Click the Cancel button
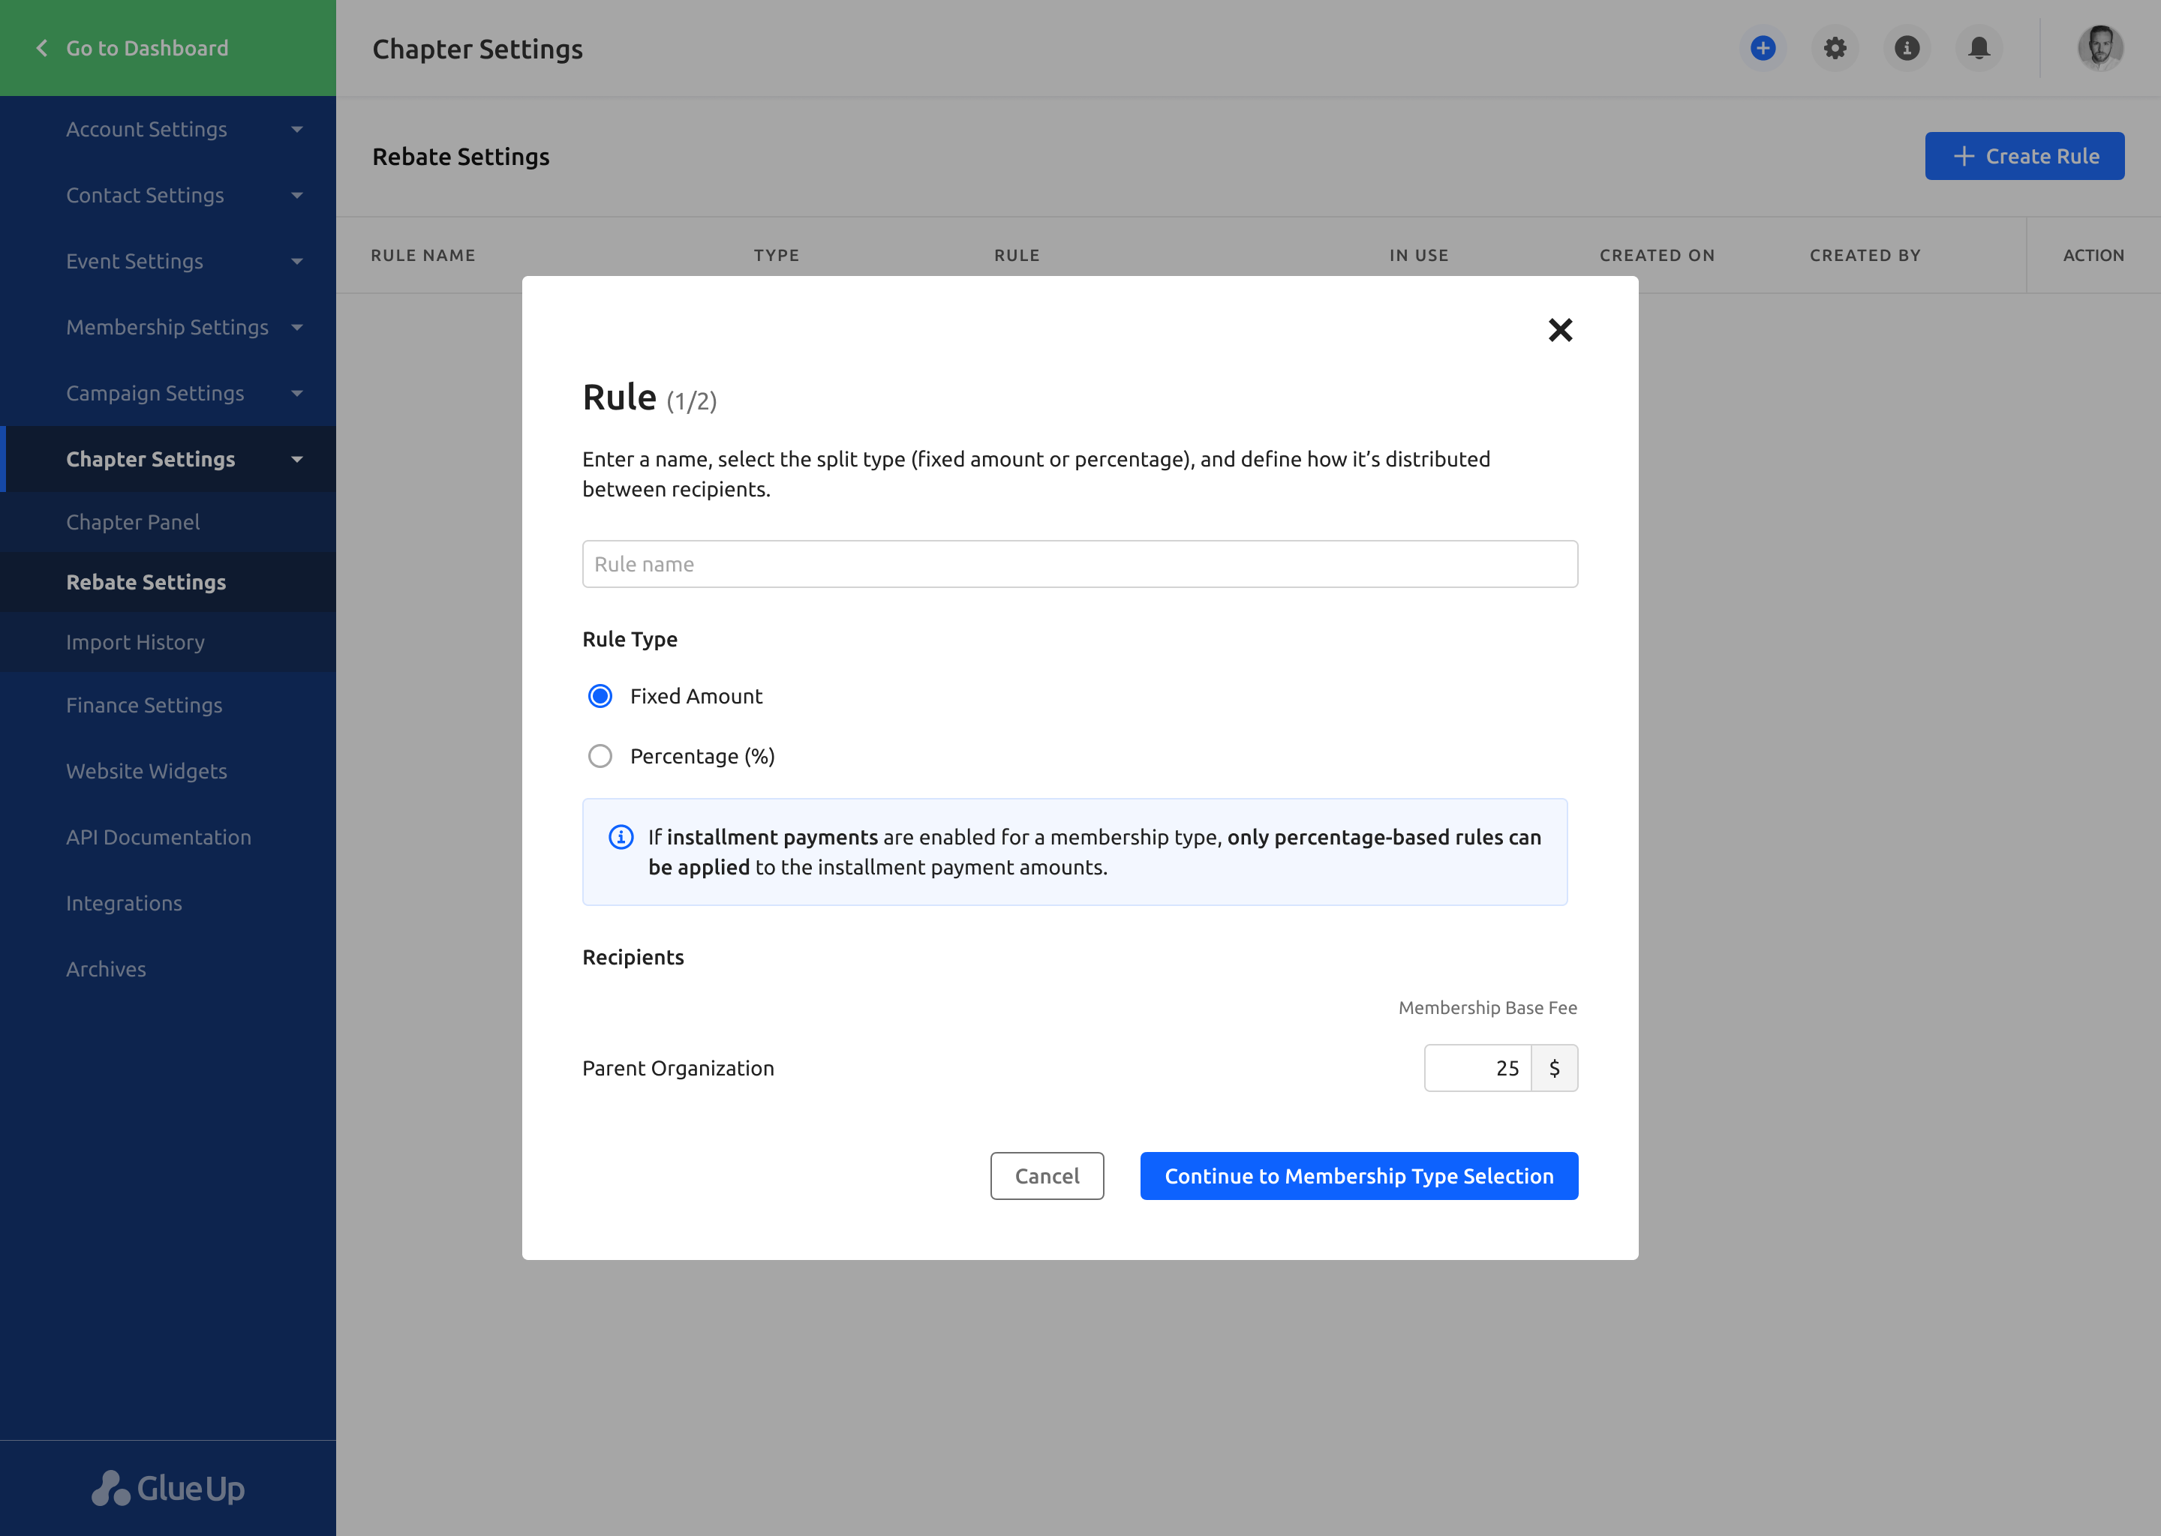Image resolution: width=2161 pixels, height=1536 pixels. coord(1047,1176)
